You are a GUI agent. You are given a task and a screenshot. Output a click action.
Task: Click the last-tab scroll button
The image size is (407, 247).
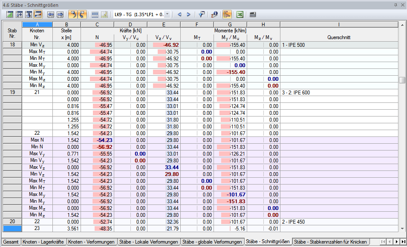pyautogui.click(x=403, y=241)
